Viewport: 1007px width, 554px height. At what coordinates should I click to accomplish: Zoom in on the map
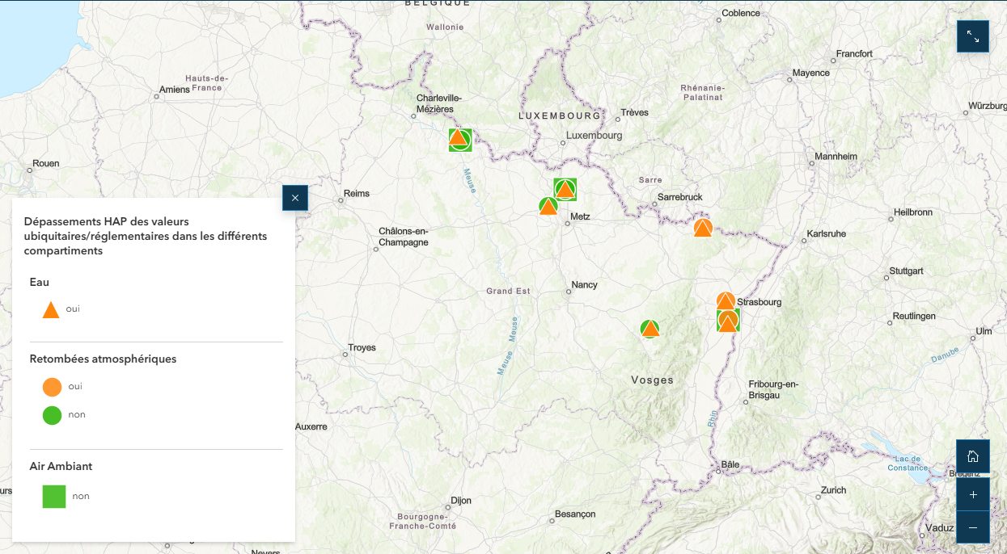[x=972, y=494]
